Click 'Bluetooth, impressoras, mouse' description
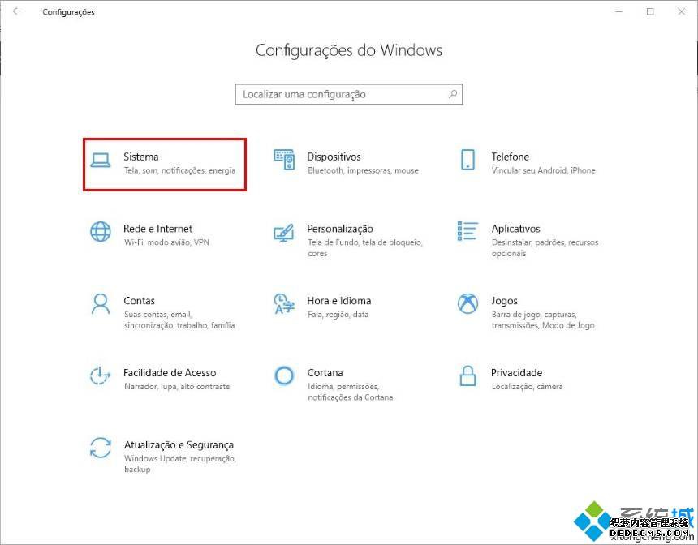The height and width of the screenshot is (545, 698). click(363, 170)
